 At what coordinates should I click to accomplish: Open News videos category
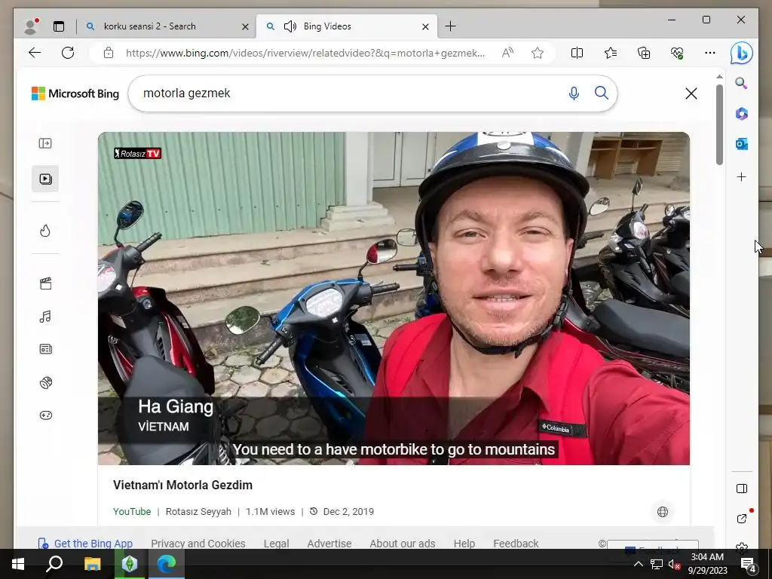pos(45,349)
